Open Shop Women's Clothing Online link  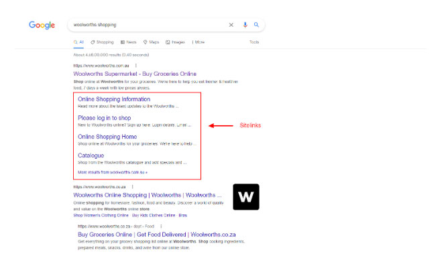(101, 216)
